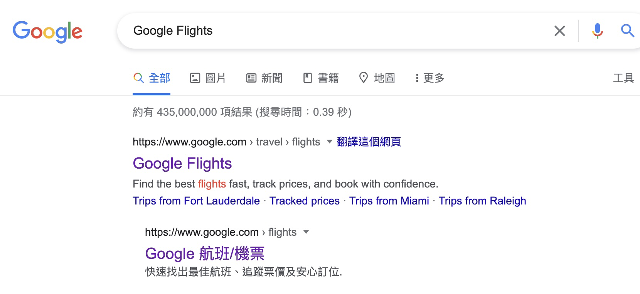Open the 工具 search tools
The height and width of the screenshot is (294, 640).
625,78
